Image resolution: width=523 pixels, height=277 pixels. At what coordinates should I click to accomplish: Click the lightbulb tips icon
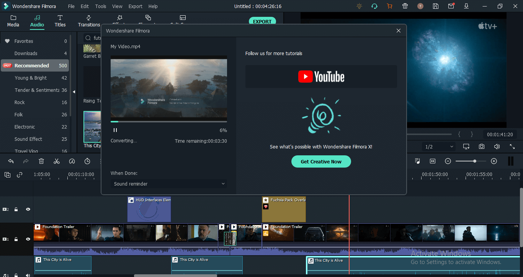pyautogui.click(x=359, y=6)
